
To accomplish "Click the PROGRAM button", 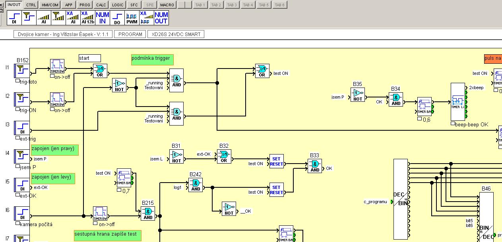I will tap(130, 34).
